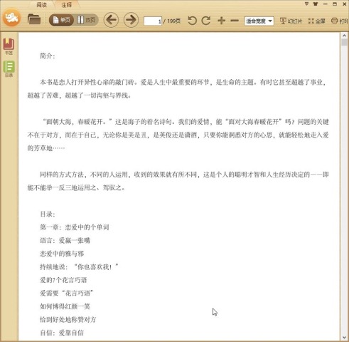Rotate the page clockwise
Screen dimensions: 349x342
pos(206,21)
